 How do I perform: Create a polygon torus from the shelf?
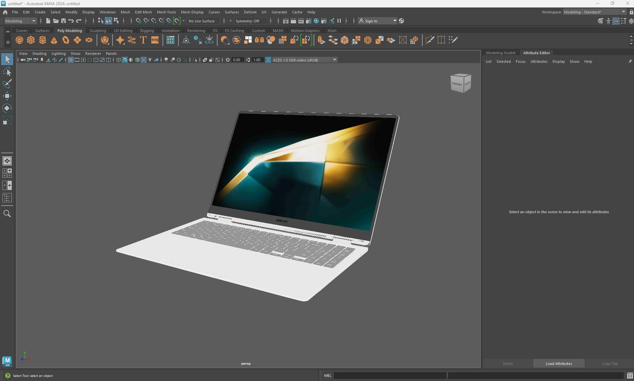(x=66, y=40)
